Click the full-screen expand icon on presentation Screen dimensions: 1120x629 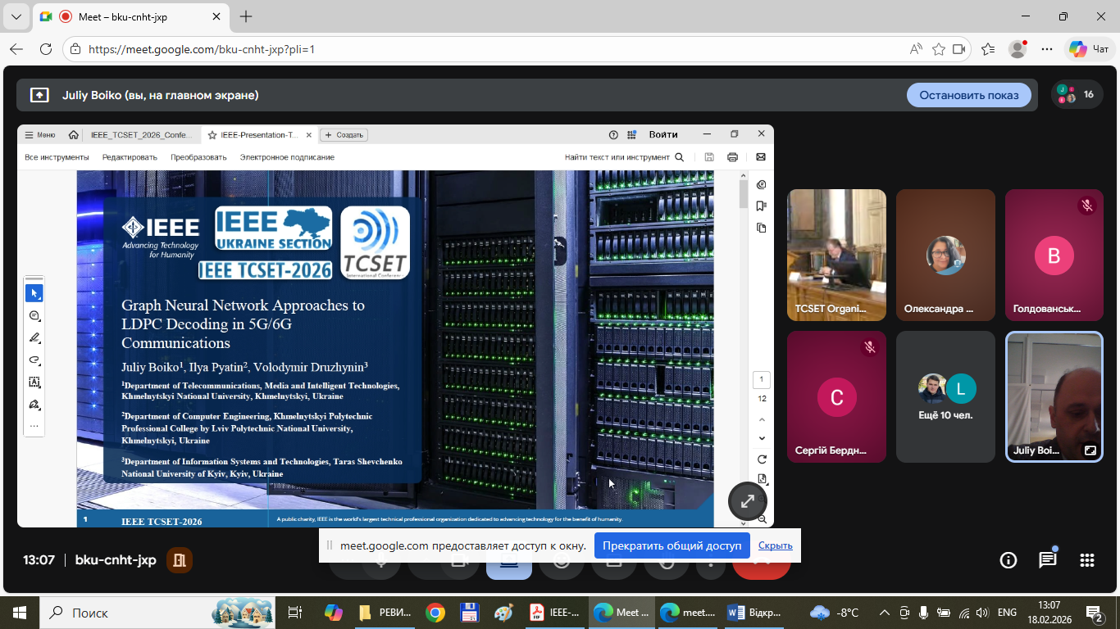pos(747,501)
